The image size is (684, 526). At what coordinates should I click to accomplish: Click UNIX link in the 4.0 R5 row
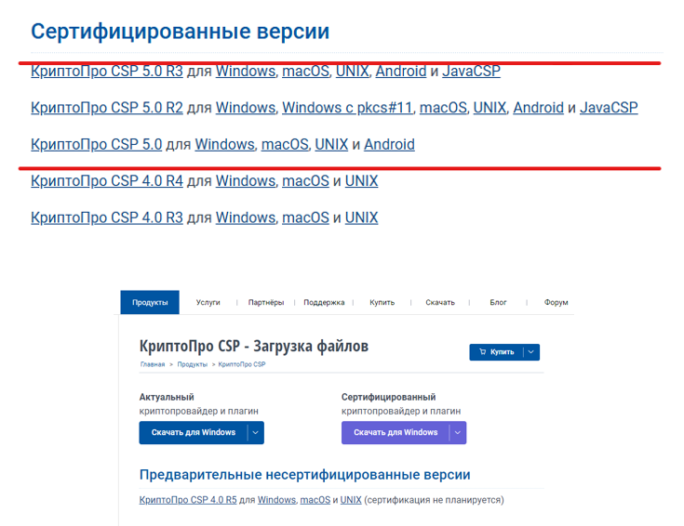click(351, 500)
